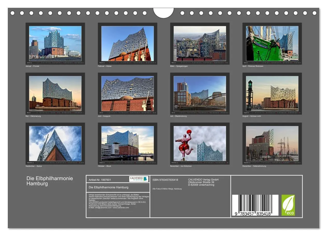The height and width of the screenshot is (236, 327).
Task: Click the barcode digits "9 783457 835418"
Action: [253, 214]
